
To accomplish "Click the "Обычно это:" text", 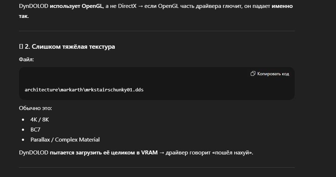I will [36, 108].
